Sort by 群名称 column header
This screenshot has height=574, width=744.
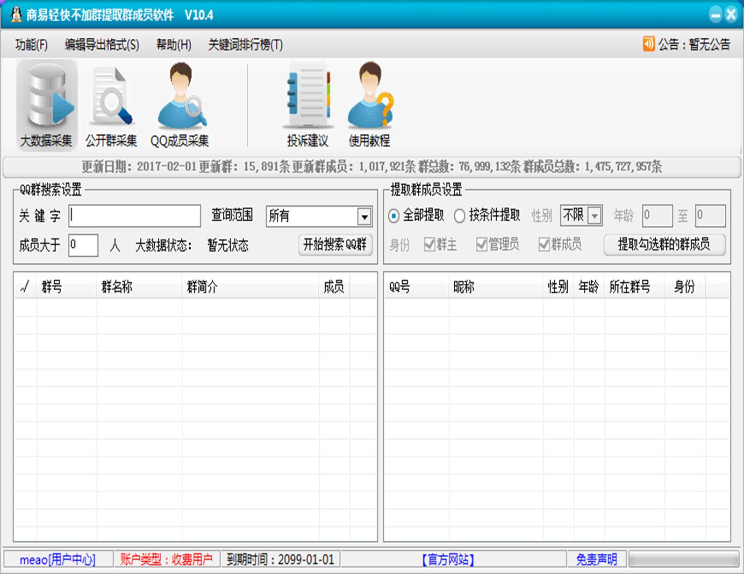tap(139, 287)
